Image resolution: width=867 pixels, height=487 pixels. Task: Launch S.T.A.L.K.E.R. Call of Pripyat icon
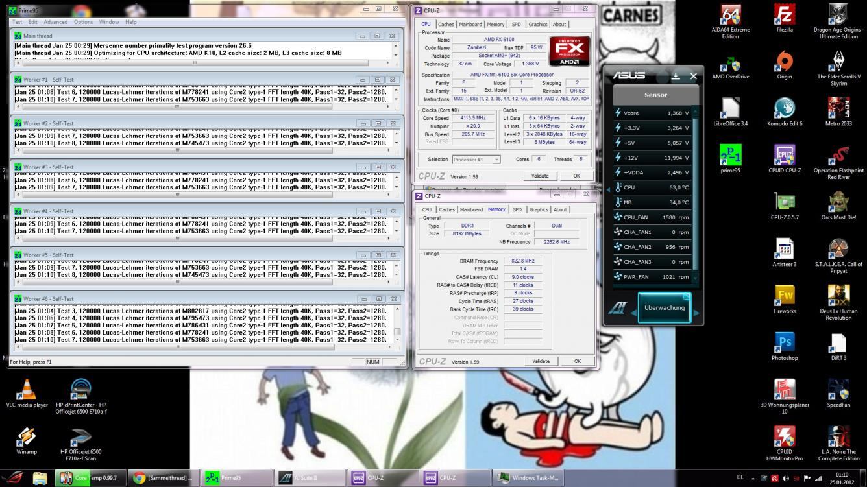(838, 256)
